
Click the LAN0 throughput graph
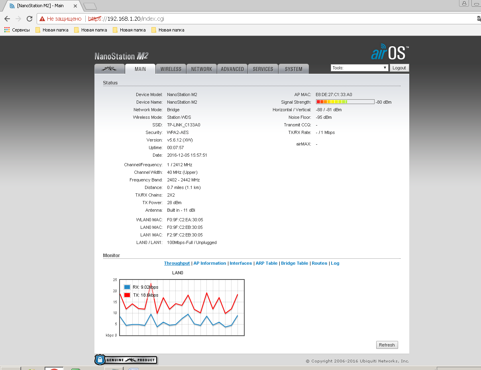pyautogui.click(x=182, y=307)
